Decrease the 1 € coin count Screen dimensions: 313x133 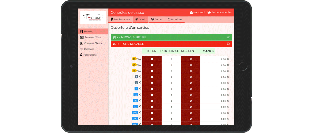[152, 77]
